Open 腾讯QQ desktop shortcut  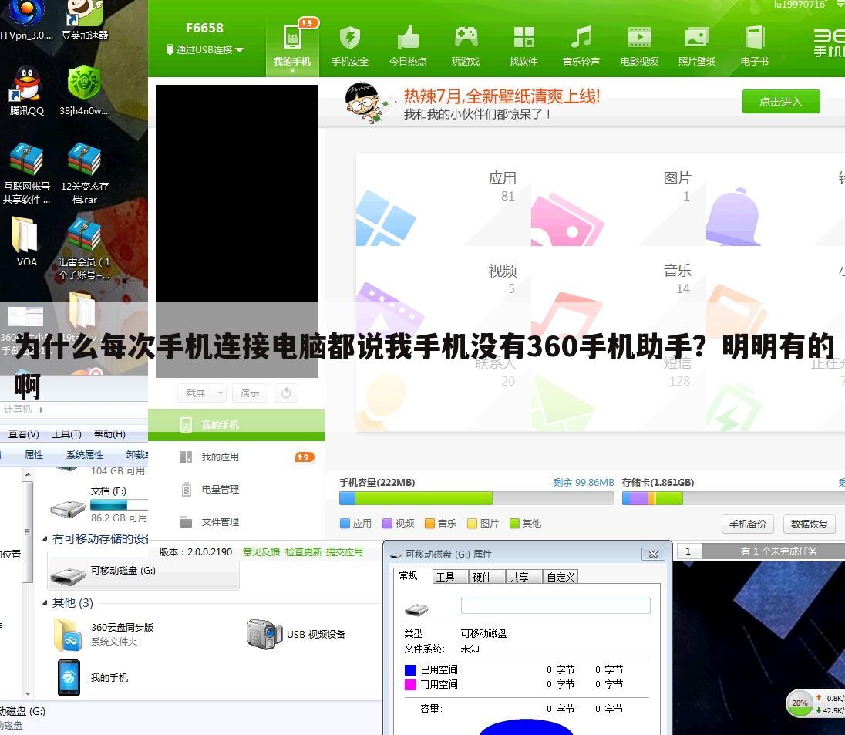[x=26, y=90]
